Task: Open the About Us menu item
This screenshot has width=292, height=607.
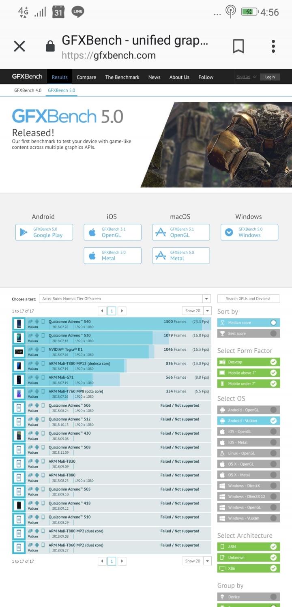Action: click(179, 77)
